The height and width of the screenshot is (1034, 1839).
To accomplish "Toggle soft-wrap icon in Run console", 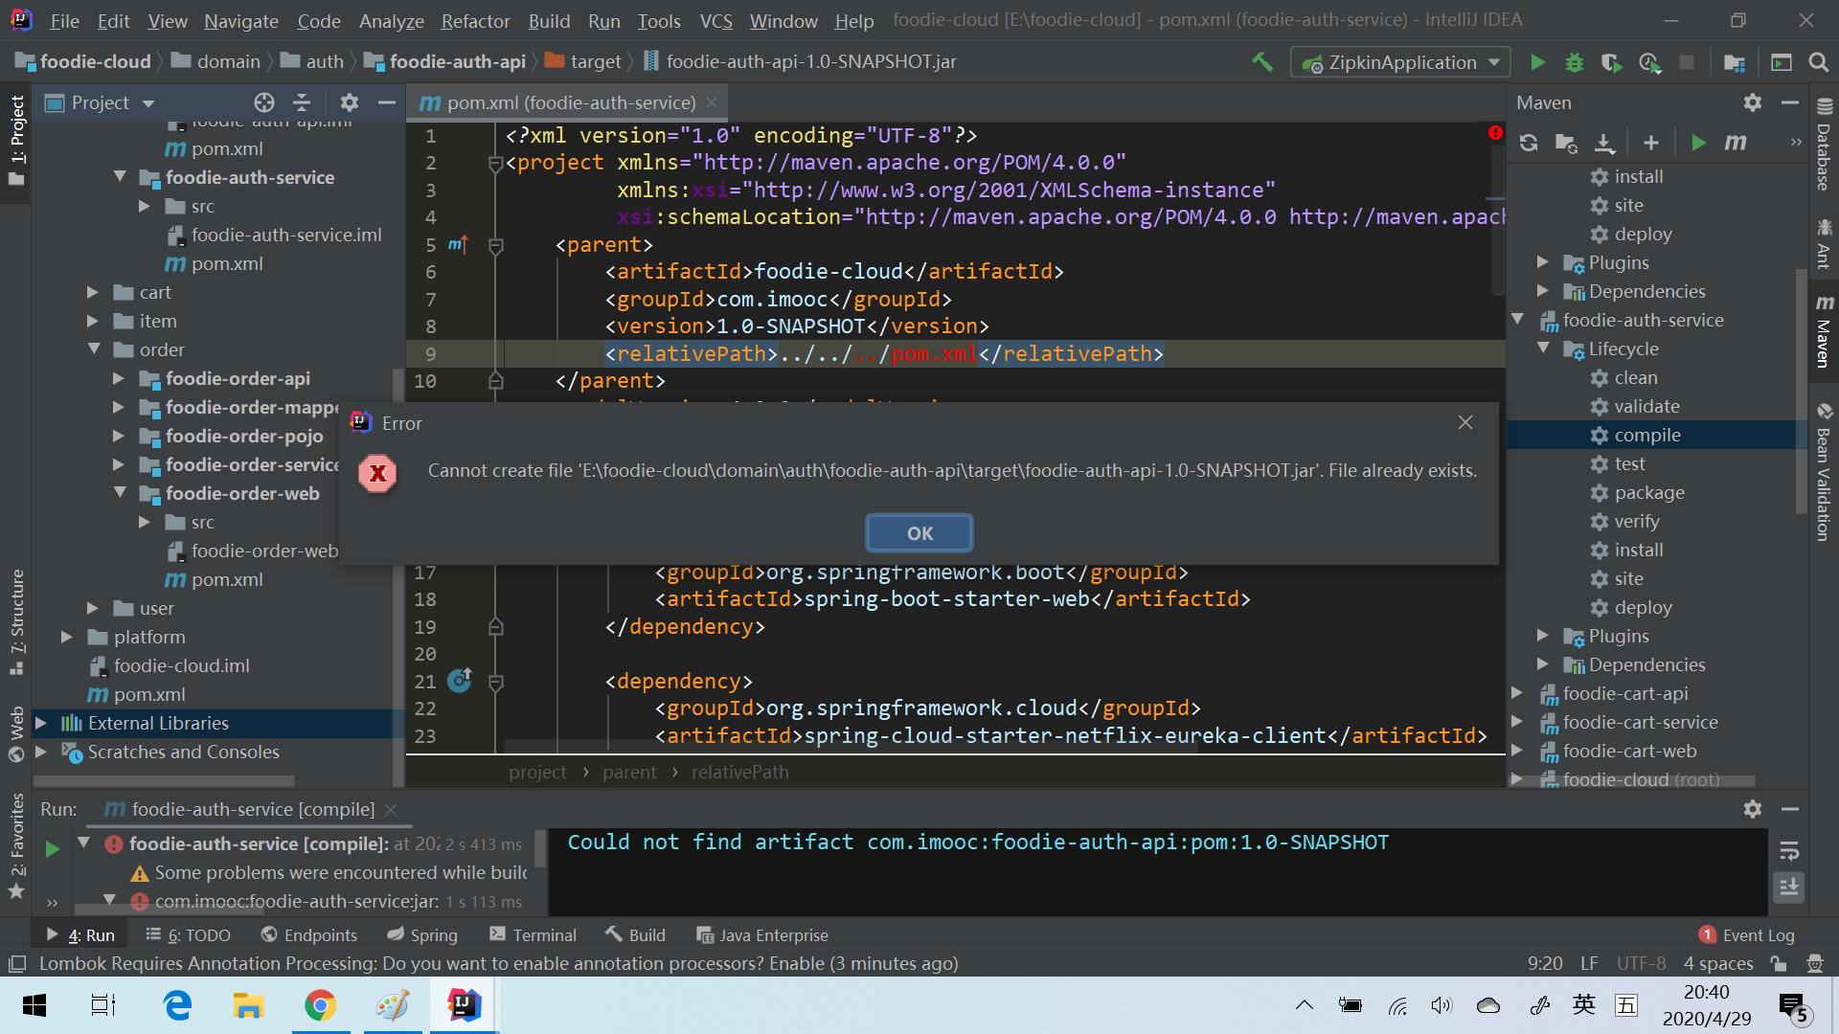I will (1788, 851).
